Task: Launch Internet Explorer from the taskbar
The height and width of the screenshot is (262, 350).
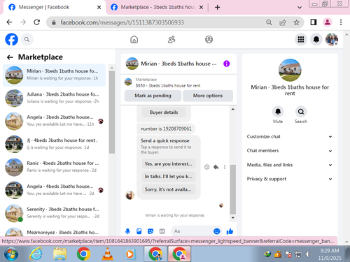Action: pyautogui.click(x=36, y=254)
